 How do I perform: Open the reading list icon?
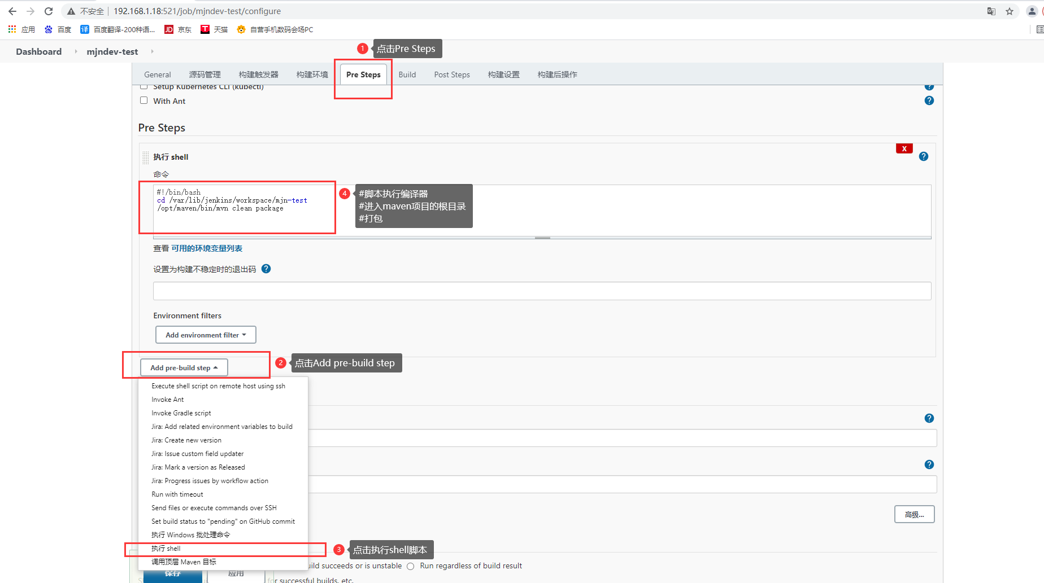point(1040,29)
